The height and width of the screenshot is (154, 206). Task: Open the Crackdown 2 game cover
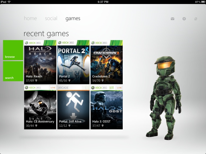pyautogui.click(x=106, y=62)
